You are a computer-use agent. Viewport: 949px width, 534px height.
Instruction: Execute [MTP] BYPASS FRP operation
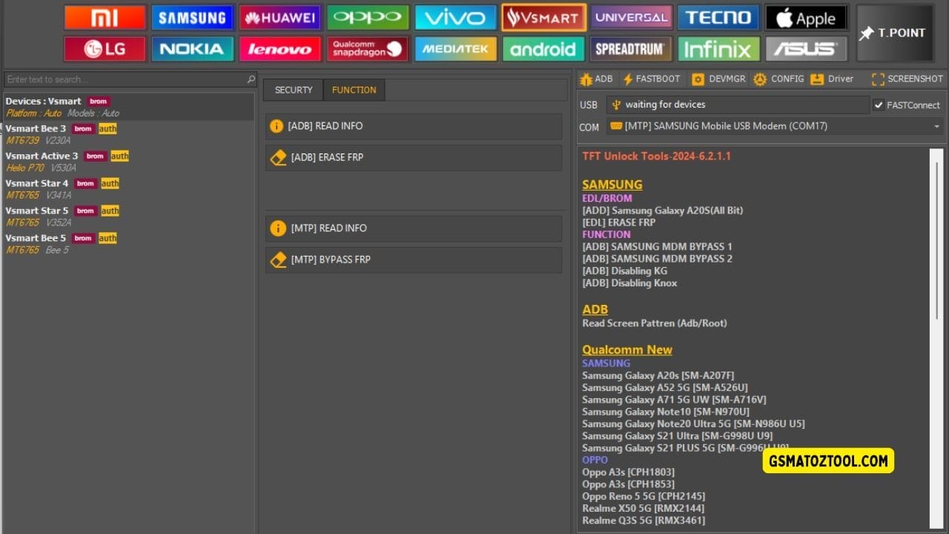(413, 260)
